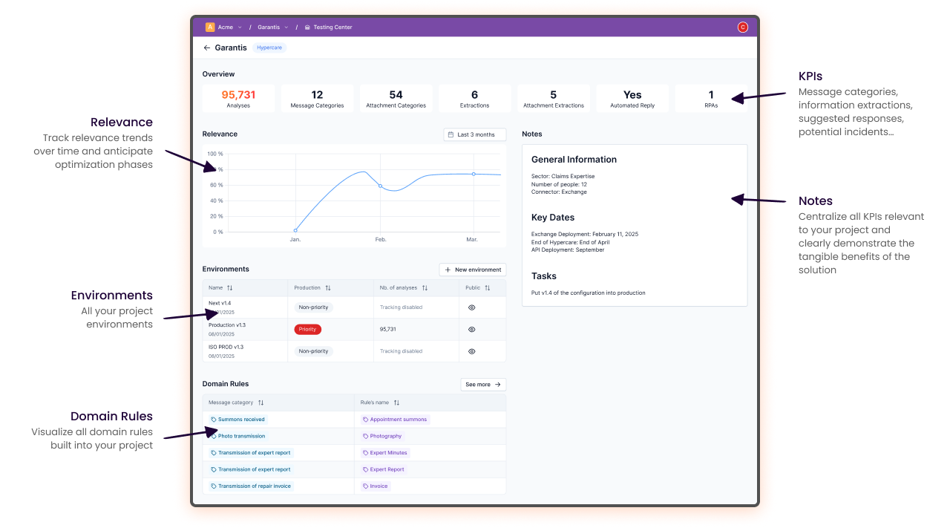Viewport: 950px width, 528px height.
Task: Toggle public visibility for ISO PROD v1.3
Action: 472,351
